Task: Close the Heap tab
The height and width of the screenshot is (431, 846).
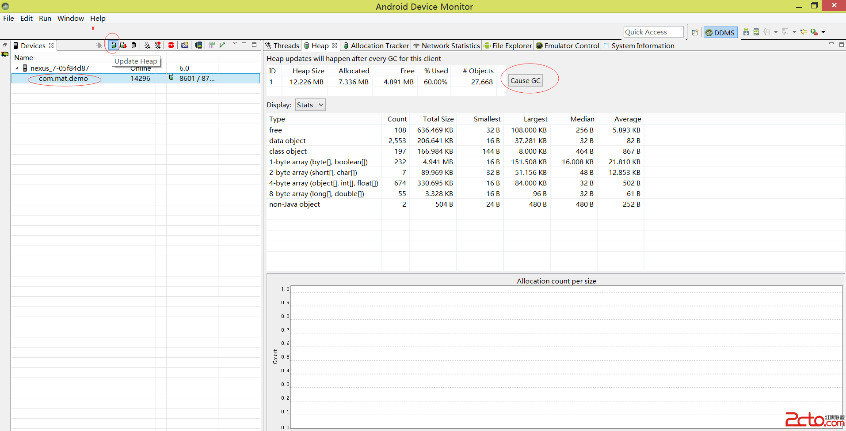Action: tap(335, 45)
